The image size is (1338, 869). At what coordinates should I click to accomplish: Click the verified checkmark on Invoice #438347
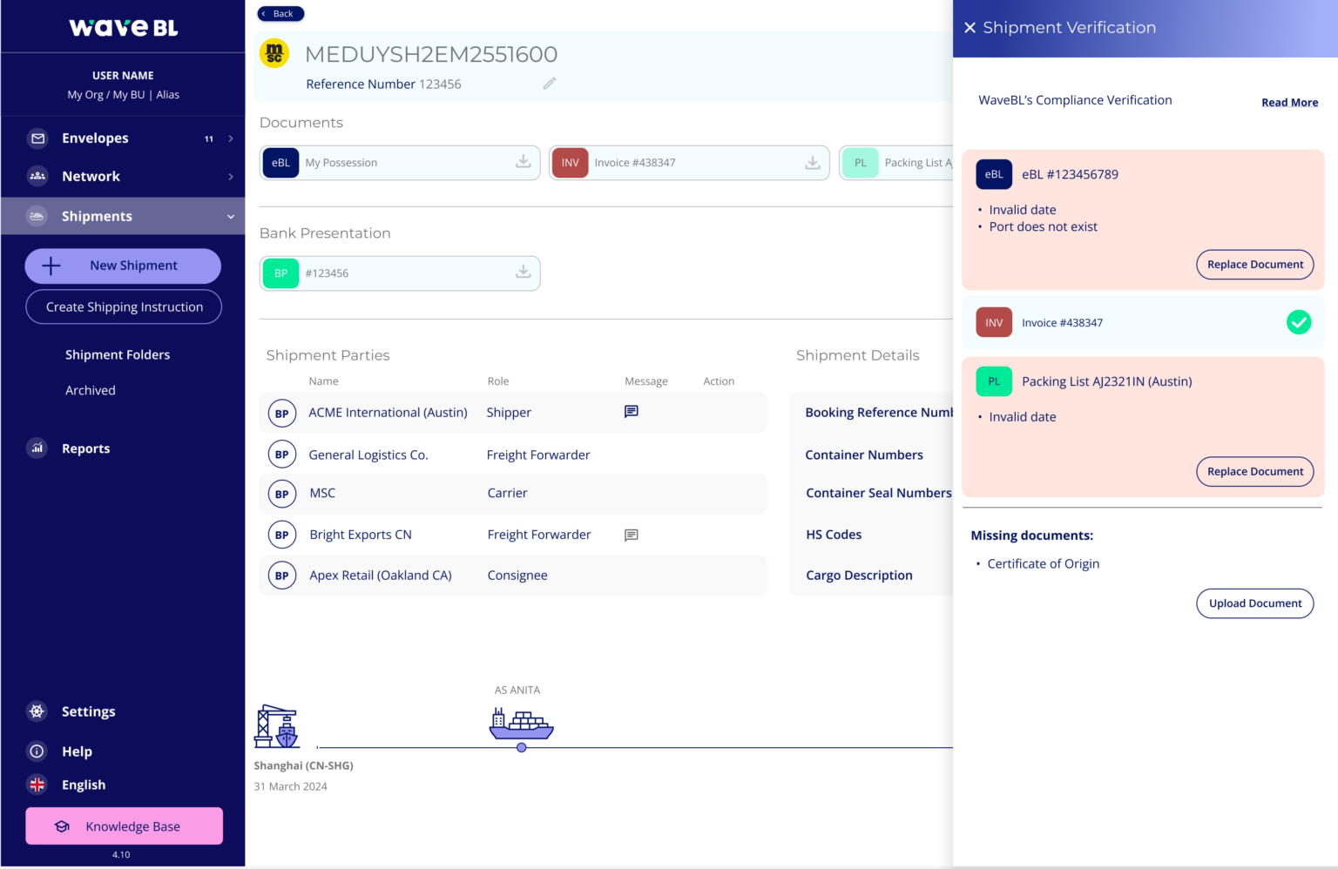click(x=1299, y=322)
